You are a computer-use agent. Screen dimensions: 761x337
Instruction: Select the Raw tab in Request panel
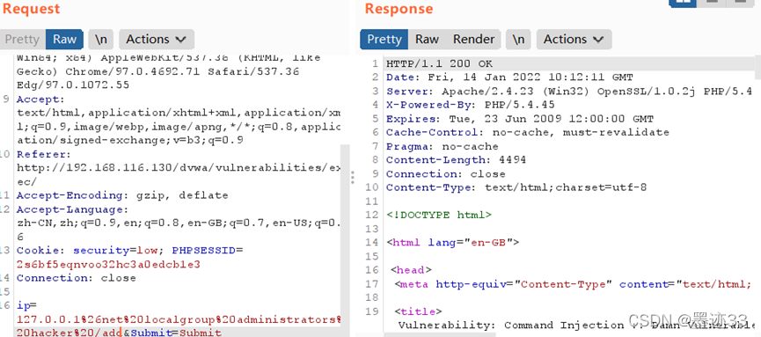pyautogui.click(x=64, y=40)
